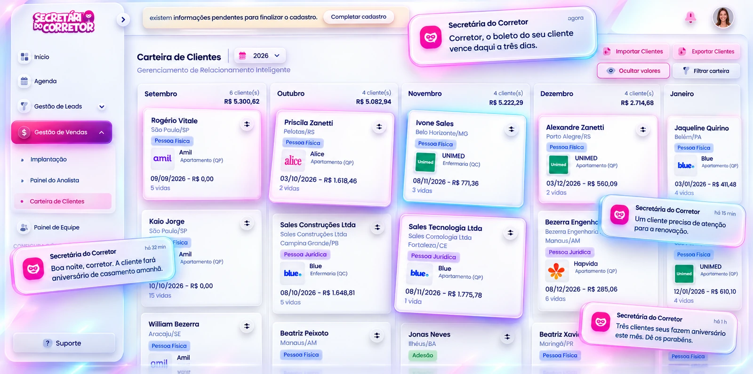Open the boleto notification vence daqui a três dias
This screenshot has height=374, width=753.
tap(503, 36)
